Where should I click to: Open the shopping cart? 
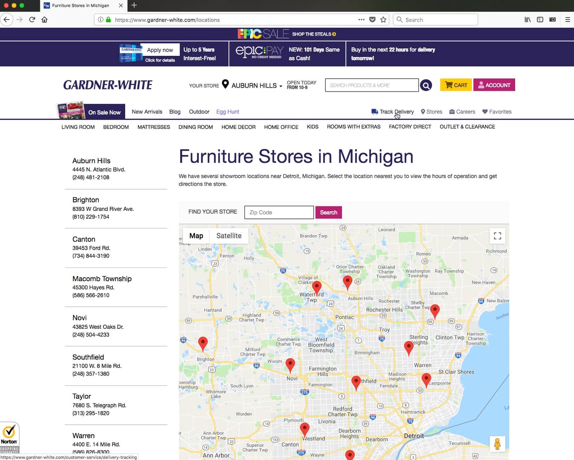point(456,85)
